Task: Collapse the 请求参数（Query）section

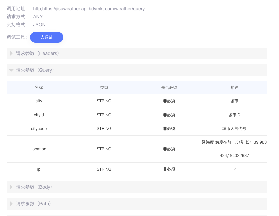Action: point(35,70)
